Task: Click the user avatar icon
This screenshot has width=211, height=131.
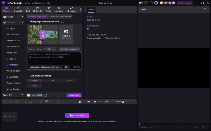Action: pyautogui.click(x=156, y=3)
